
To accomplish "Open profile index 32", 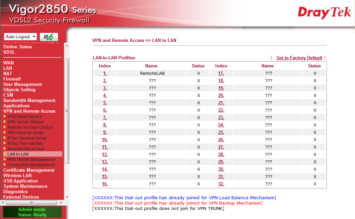I will pos(221,184).
